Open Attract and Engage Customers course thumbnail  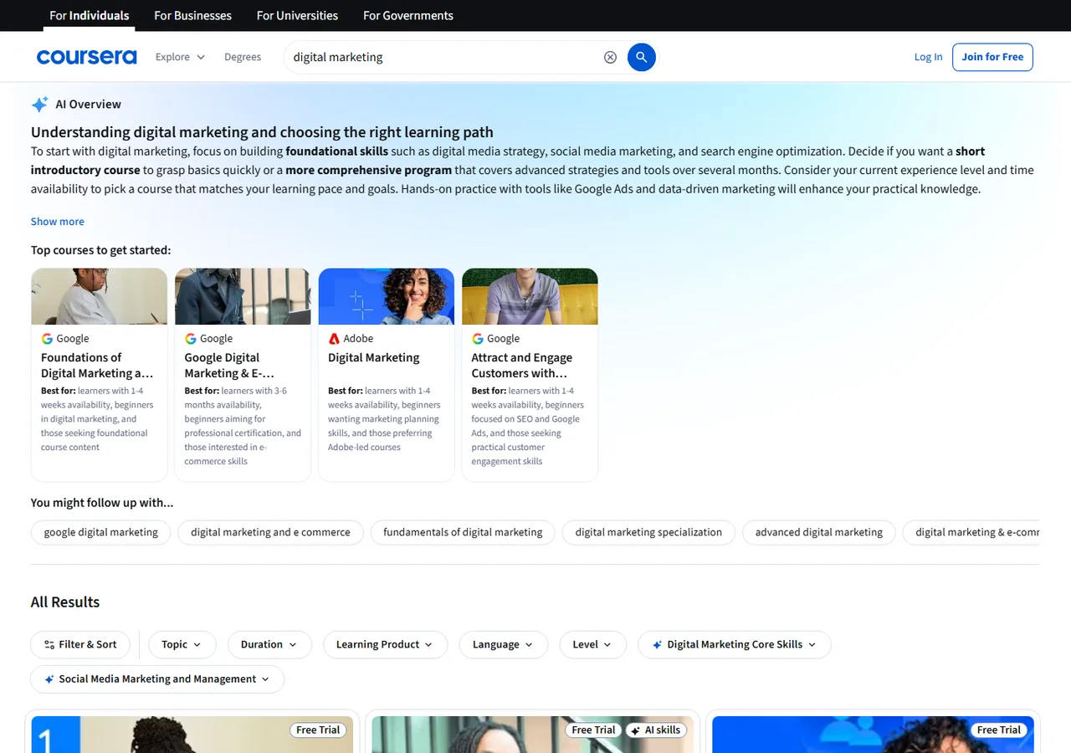pyautogui.click(x=530, y=296)
